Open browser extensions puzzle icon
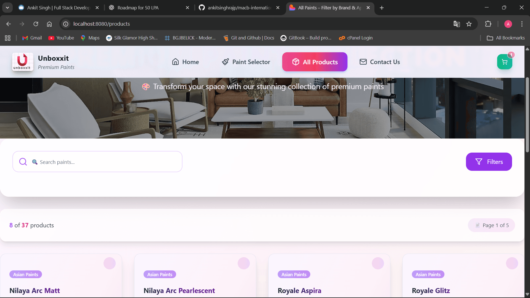530x298 pixels. [x=488, y=24]
